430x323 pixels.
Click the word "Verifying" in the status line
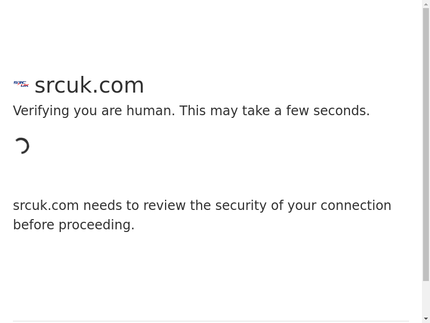pyautogui.click(x=41, y=111)
